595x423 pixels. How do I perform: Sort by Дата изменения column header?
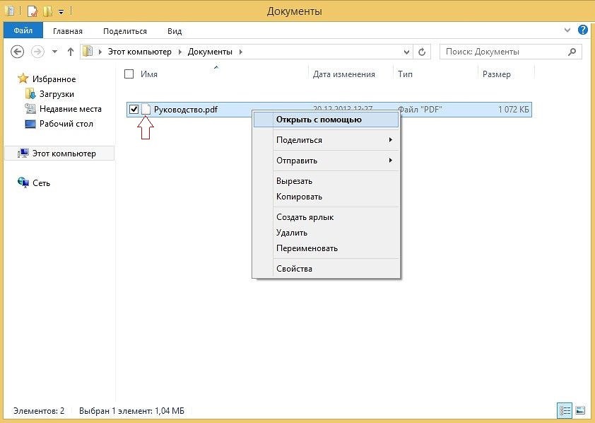(x=344, y=74)
